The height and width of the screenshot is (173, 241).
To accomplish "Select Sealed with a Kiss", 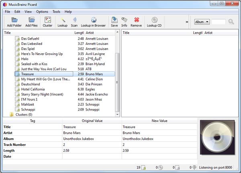I will (x=65, y=64).
